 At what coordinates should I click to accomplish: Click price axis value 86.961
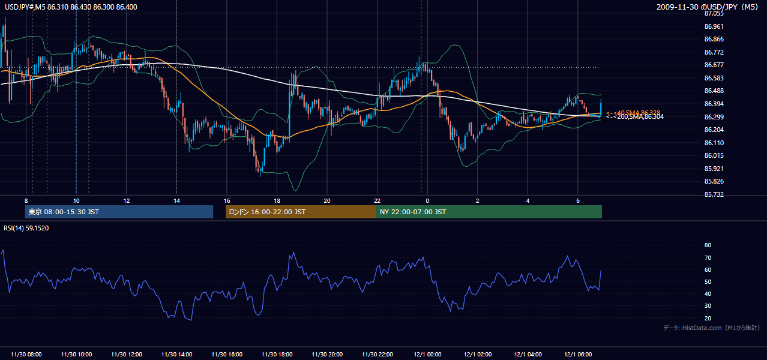[x=714, y=26]
